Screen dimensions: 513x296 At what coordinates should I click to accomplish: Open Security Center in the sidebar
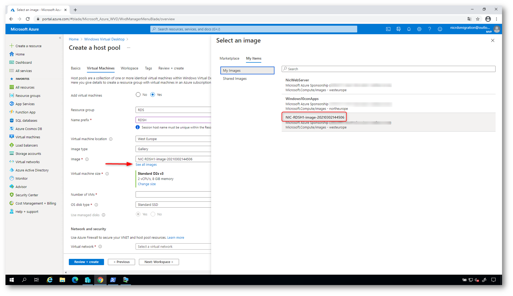pyautogui.click(x=27, y=195)
